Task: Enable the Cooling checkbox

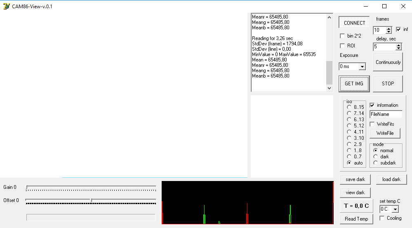Action: tap(382, 218)
